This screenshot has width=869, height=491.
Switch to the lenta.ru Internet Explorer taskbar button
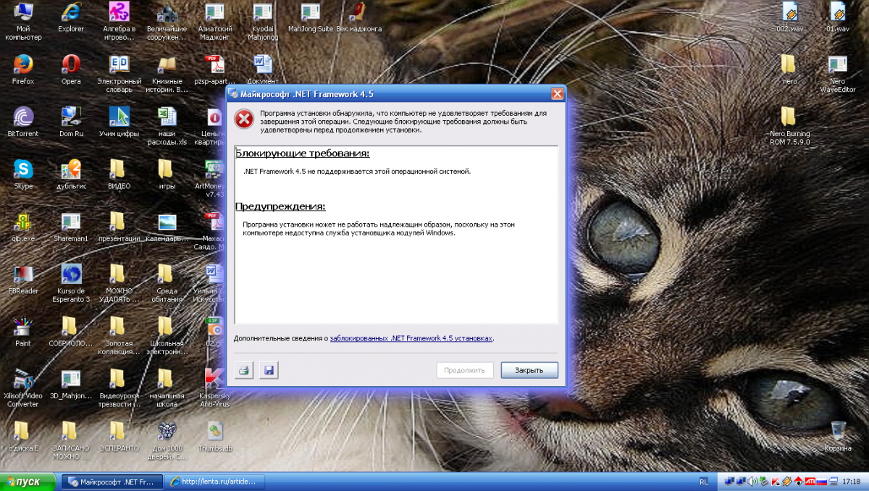pyautogui.click(x=215, y=482)
